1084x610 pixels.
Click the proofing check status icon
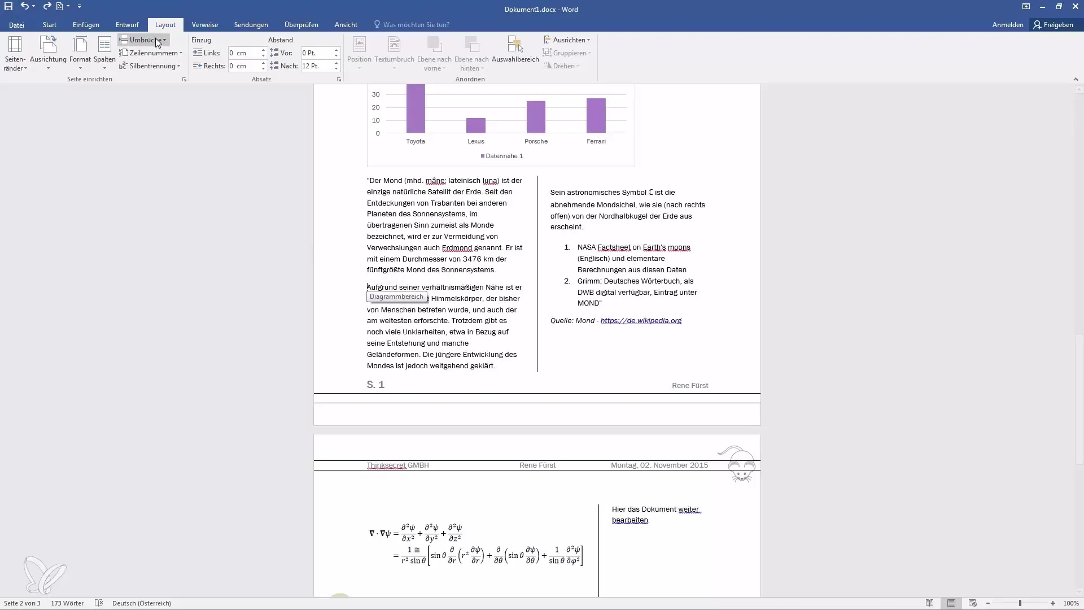[x=99, y=603]
